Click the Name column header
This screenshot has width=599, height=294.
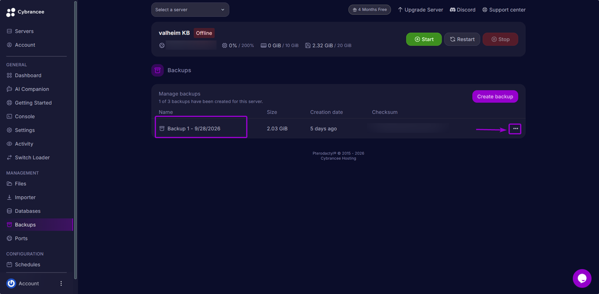coord(166,112)
